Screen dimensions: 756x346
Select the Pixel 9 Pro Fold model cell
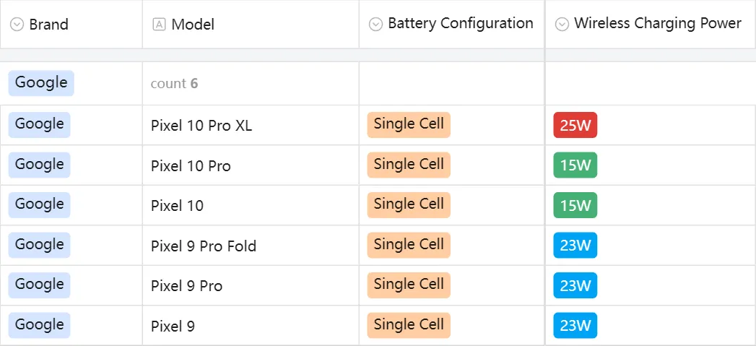(x=251, y=245)
